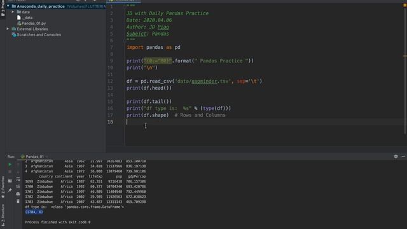Click the row 1703 Zimbabwe output line
This screenshot has height=229, width=407.
click(x=85, y=202)
